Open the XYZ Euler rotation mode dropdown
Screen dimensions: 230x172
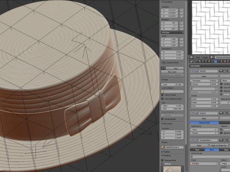click(x=172, y=32)
